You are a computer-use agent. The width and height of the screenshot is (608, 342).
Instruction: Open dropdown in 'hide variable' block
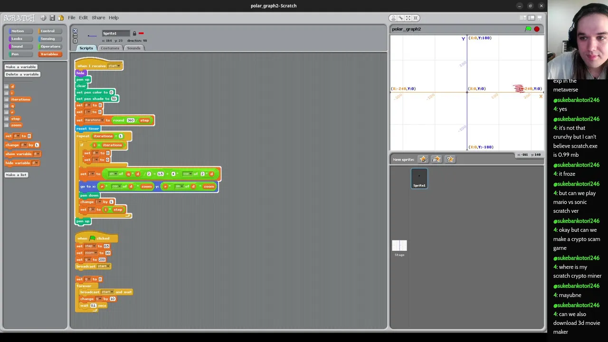pyautogui.click(x=36, y=163)
